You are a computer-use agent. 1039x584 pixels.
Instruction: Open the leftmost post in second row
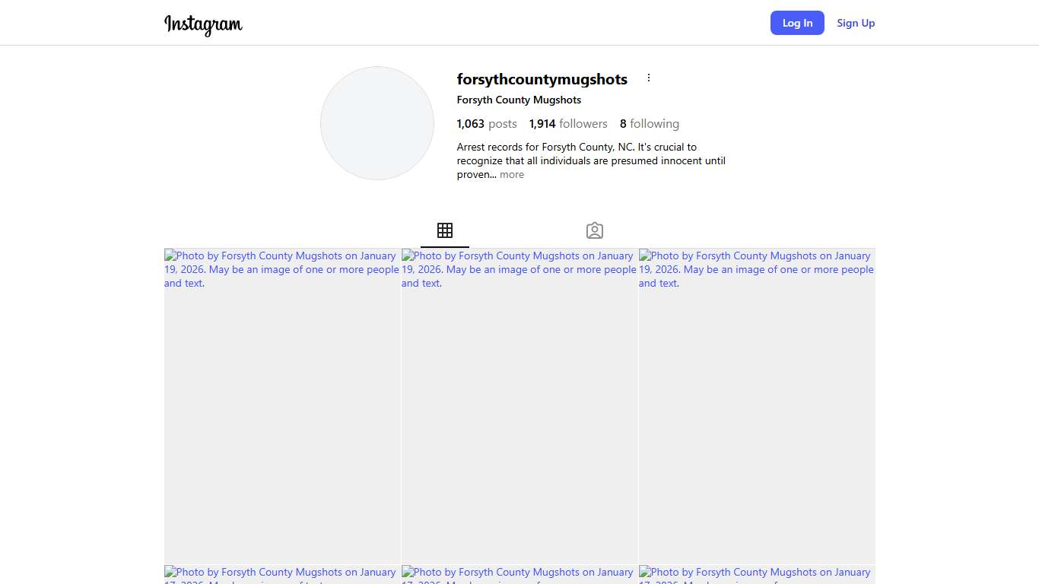(x=282, y=575)
